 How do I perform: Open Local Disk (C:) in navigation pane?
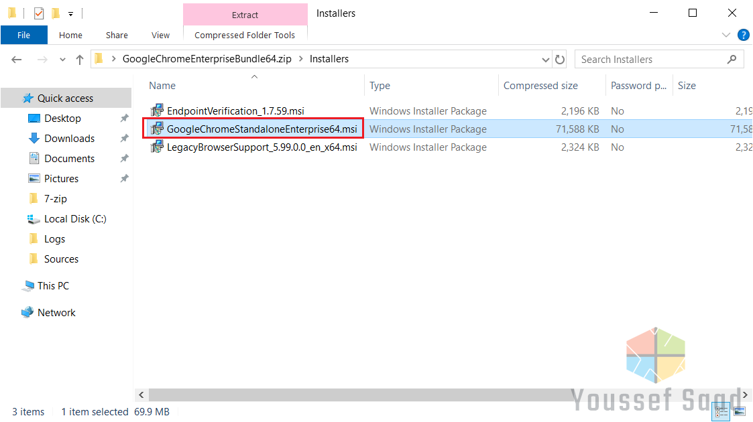tap(75, 219)
